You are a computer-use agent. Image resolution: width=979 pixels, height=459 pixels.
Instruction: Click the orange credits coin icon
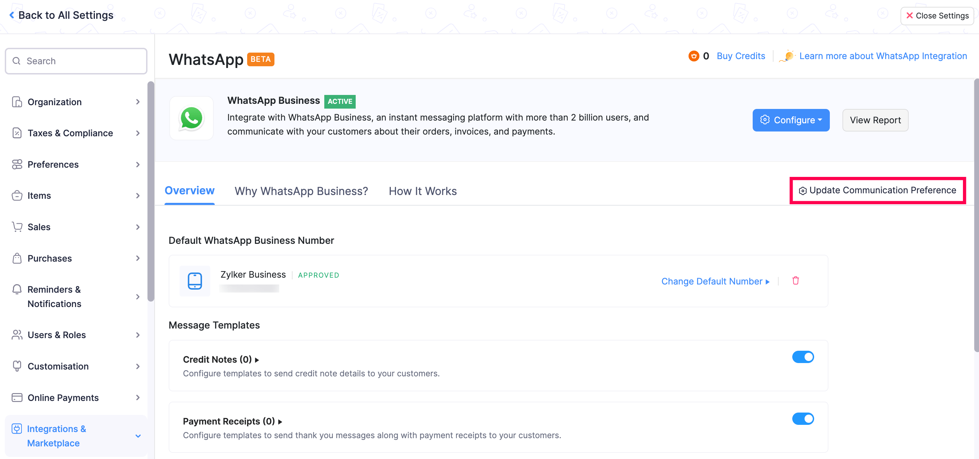coord(694,56)
